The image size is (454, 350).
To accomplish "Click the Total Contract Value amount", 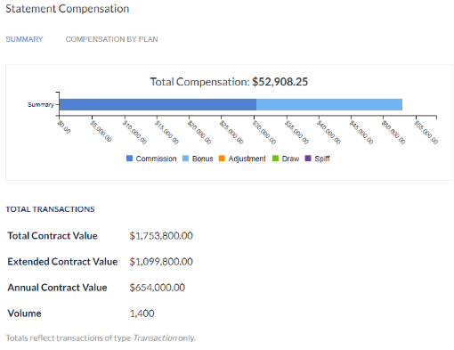I will click(x=161, y=236).
